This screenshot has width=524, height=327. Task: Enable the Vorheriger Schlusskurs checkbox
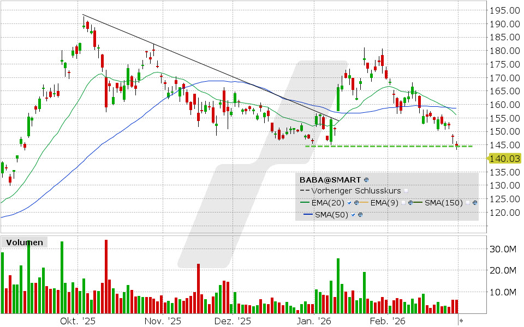[x=406, y=191]
